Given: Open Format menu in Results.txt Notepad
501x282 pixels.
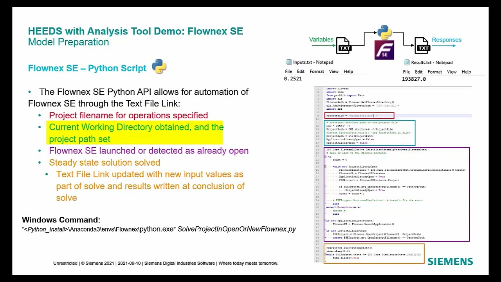Looking at the screenshot, I should tap(435, 72).
